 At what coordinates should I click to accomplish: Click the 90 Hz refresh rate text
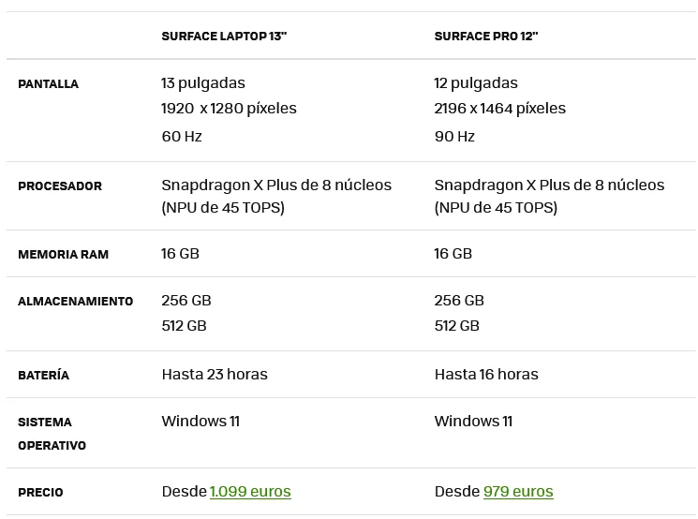tap(454, 137)
